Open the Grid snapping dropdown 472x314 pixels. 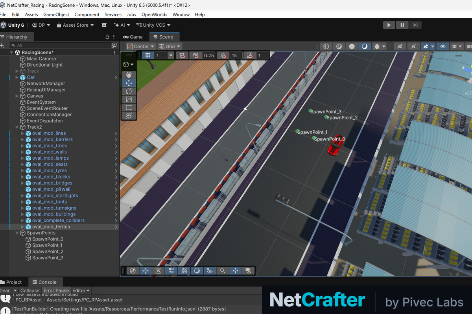(x=170, y=46)
